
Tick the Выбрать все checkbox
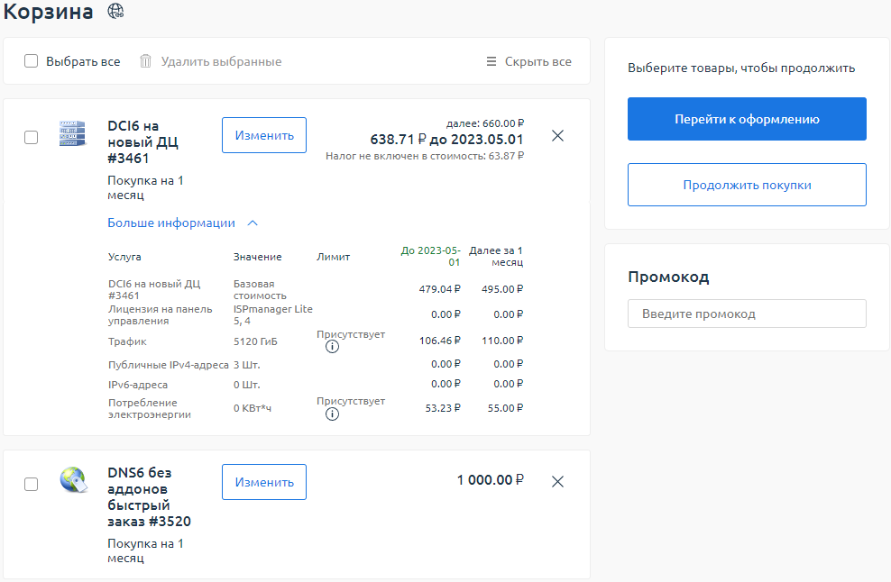pyautogui.click(x=32, y=60)
